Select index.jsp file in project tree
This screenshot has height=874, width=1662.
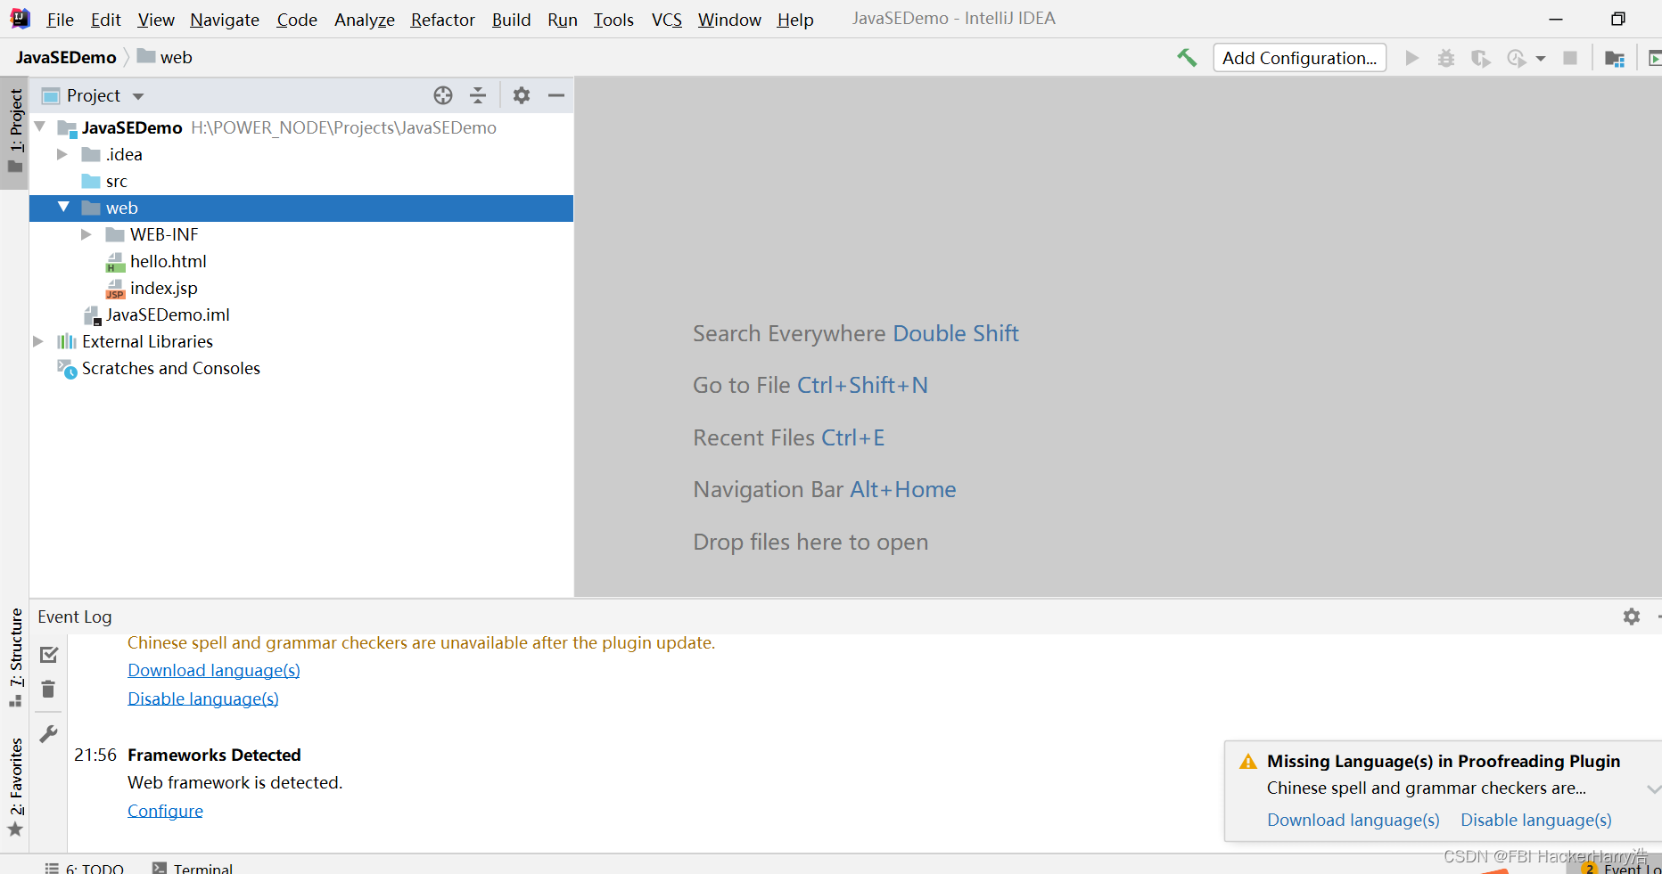(163, 288)
